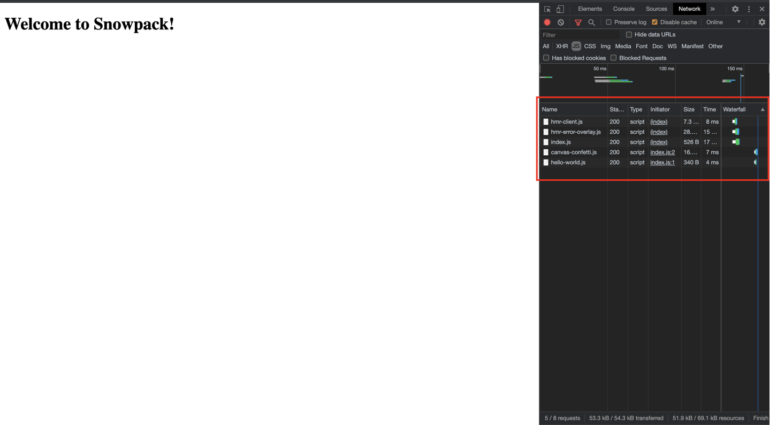Sort by the Waterfall column header
Screen dimensions: 770x425
[734, 109]
